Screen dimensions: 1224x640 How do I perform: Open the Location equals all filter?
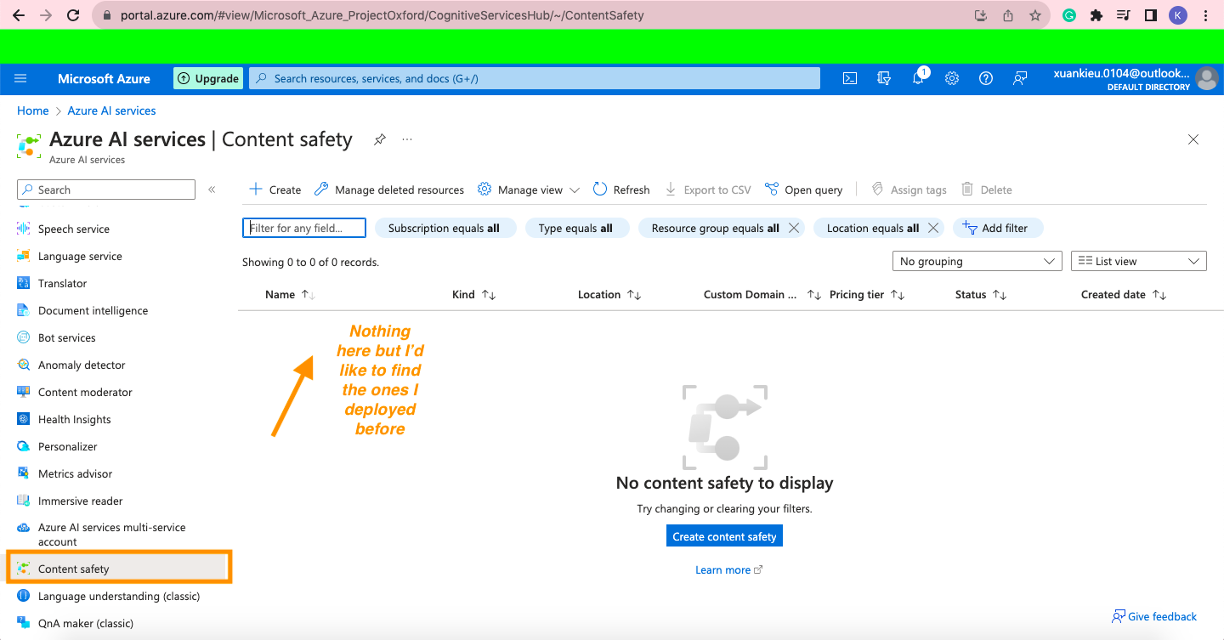[873, 228]
